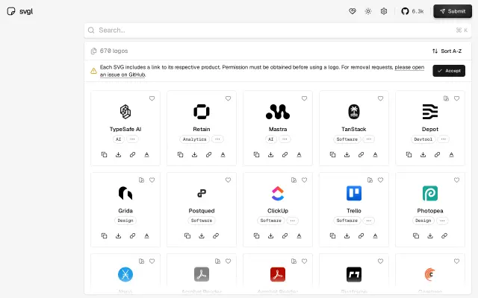The width and height of the screenshot is (478, 298).
Task: Favorite the Retain logo
Action: [x=228, y=98]
